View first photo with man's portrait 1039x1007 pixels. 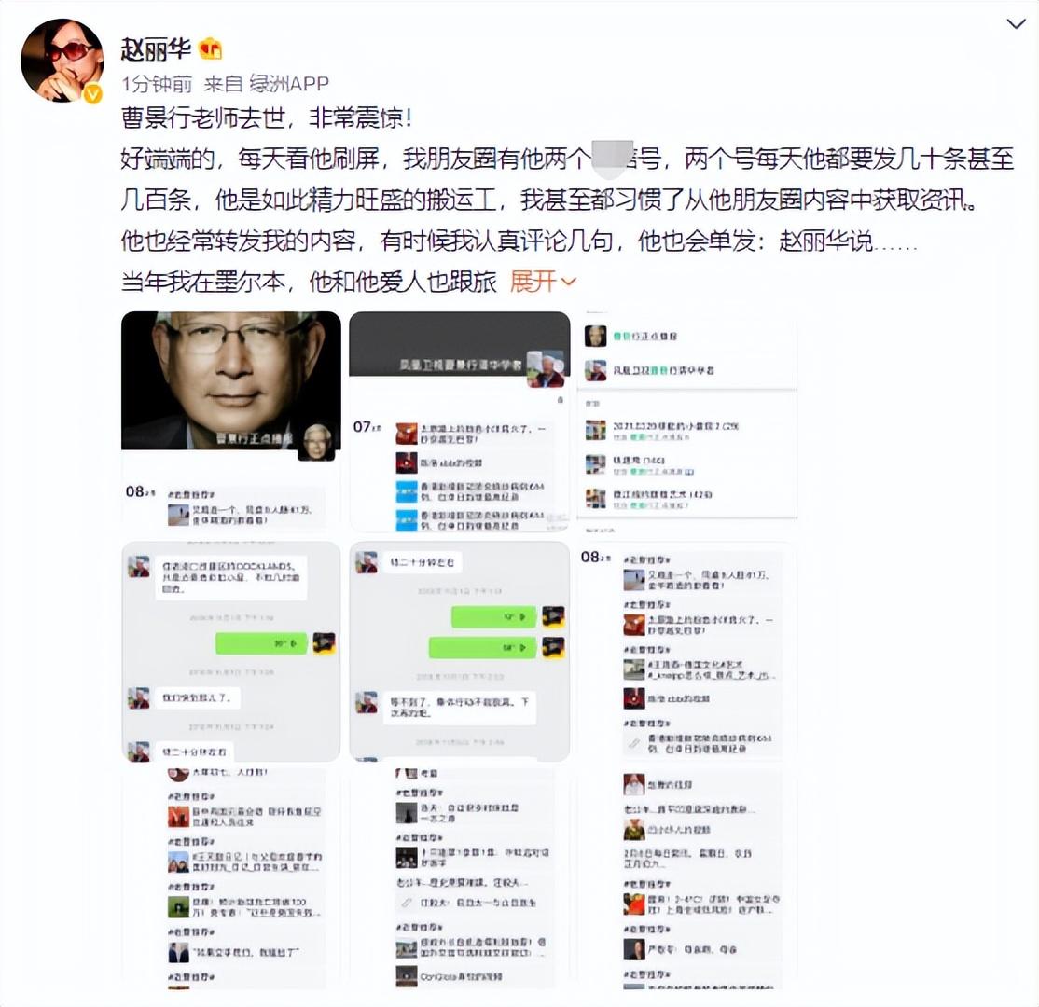(230, 421)
